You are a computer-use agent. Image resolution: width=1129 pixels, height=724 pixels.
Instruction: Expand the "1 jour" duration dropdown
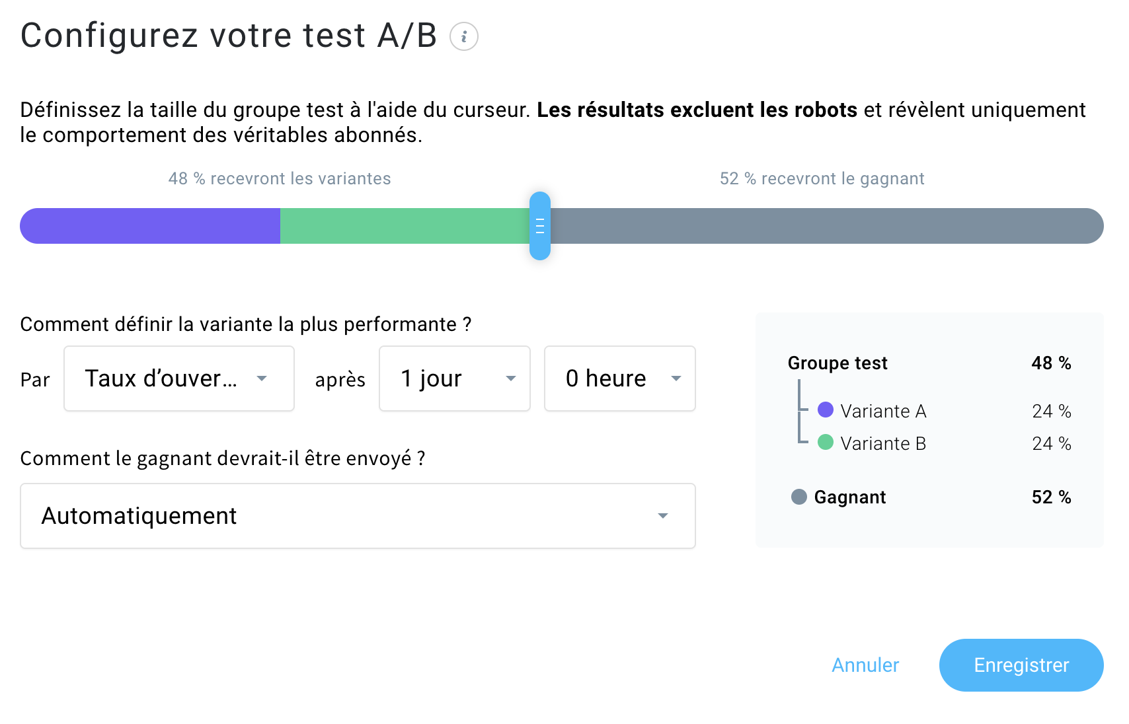pyautogui.click(x=455, y=379)
